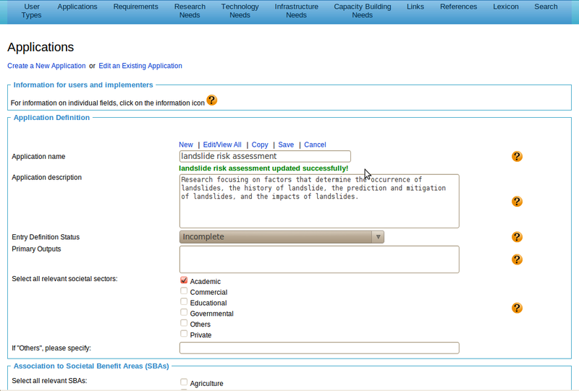
Task: Go to the Lexicon menu item
Action: tap(505, 7)
